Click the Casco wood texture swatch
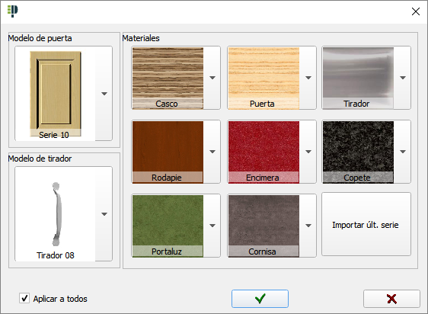 pyautogui.click(x=168, y=78)
